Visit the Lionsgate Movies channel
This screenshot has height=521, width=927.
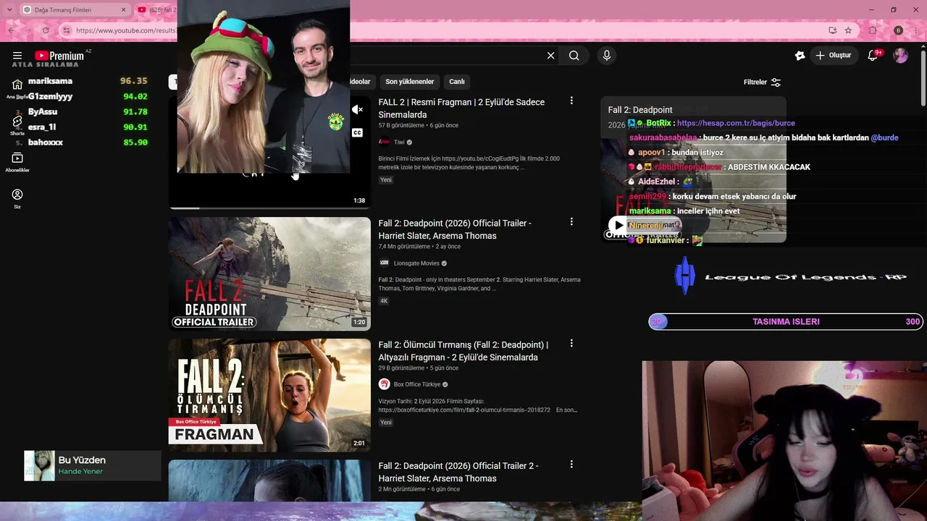coord(416,263)
